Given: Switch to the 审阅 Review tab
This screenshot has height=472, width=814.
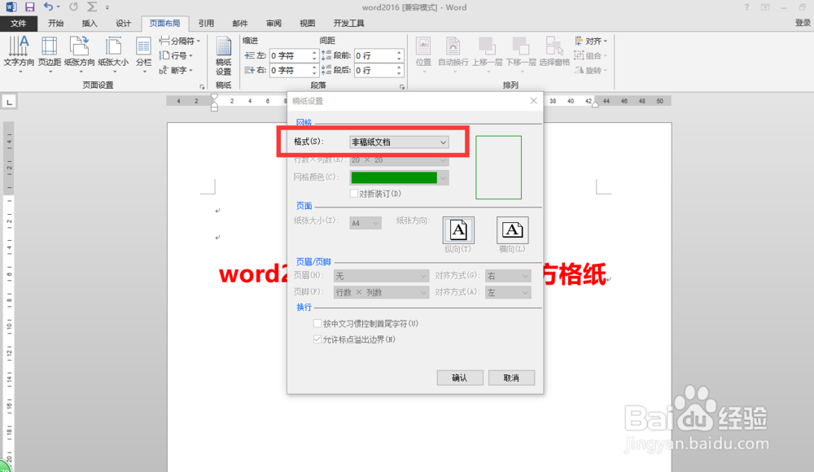Looking at the screenshot, I should tap(274, 24).
